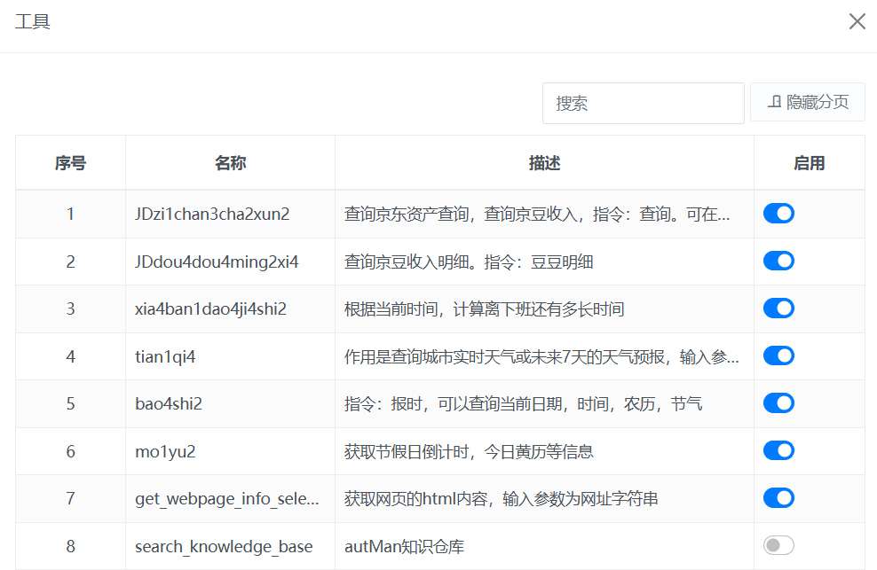The height and width of the screenshot is (570, 877).
Task: Click the 描述 column header
Action: tap(544, 163)
